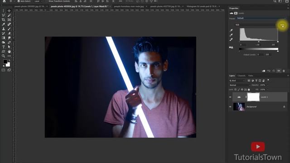Open the Layers panel menu
Viewport: 290px width, 163px height.
point(288,76)
